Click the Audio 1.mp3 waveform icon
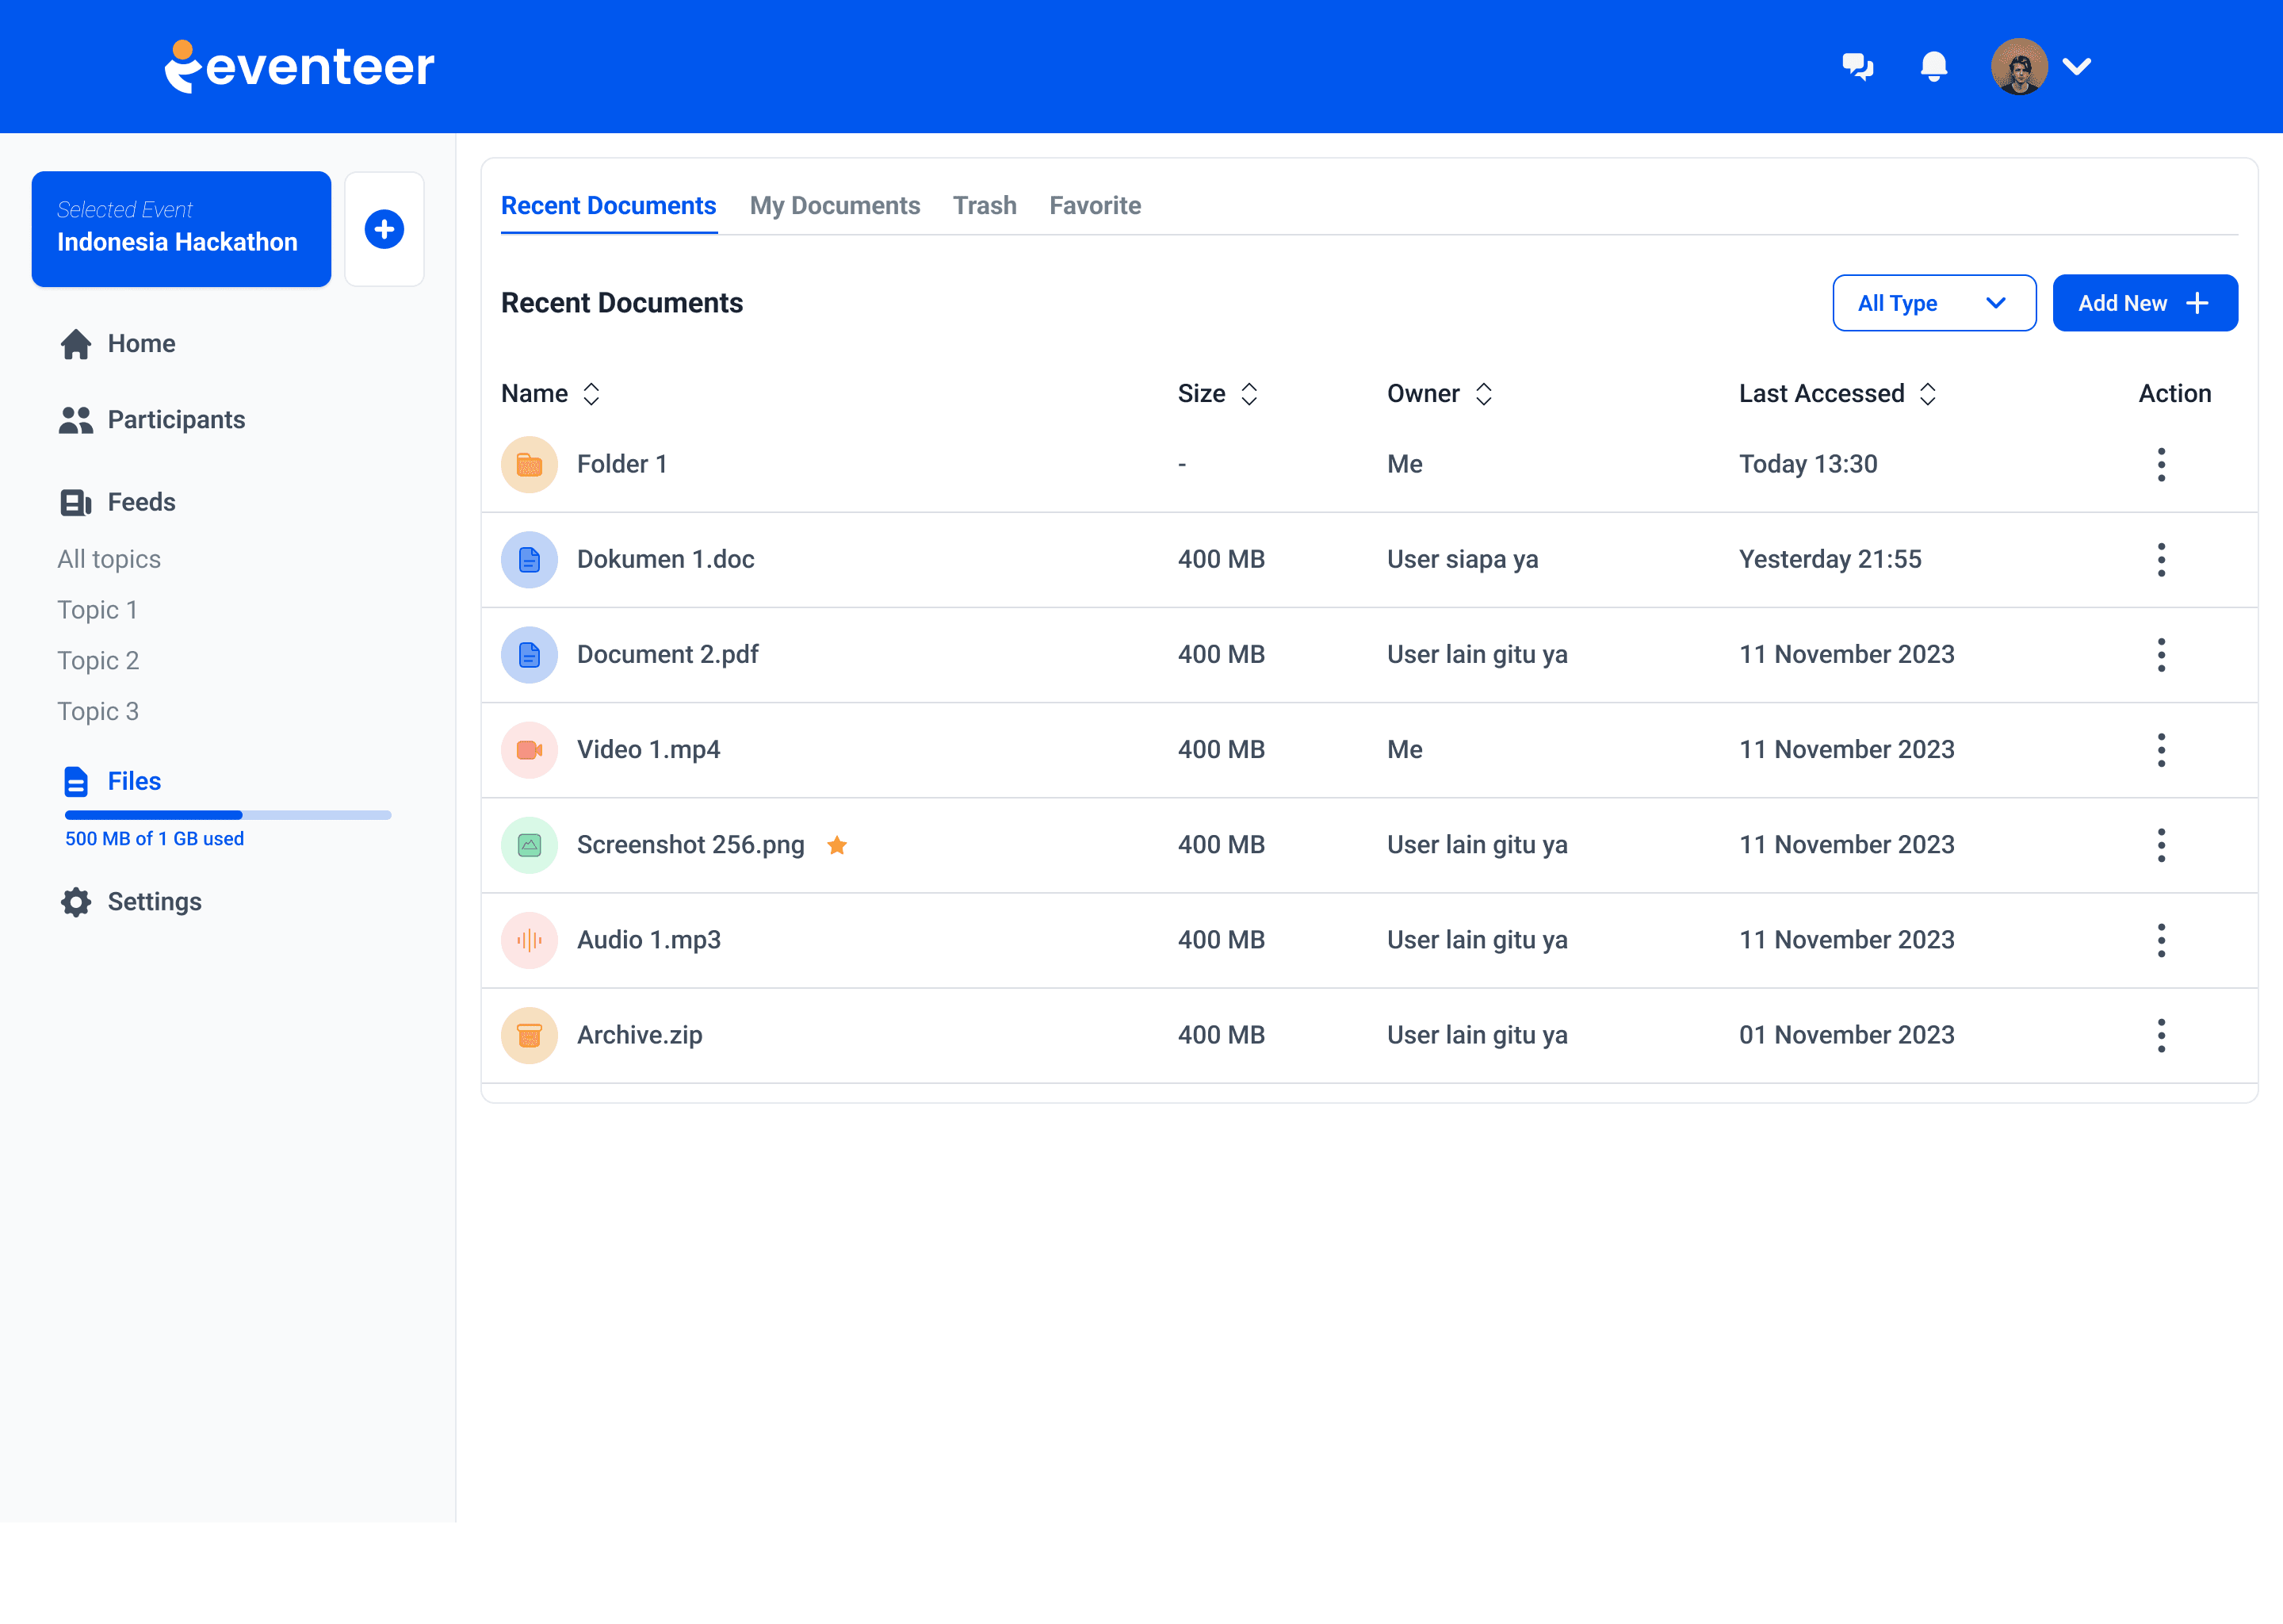The image size is (2283, 1624). (529, 940)
